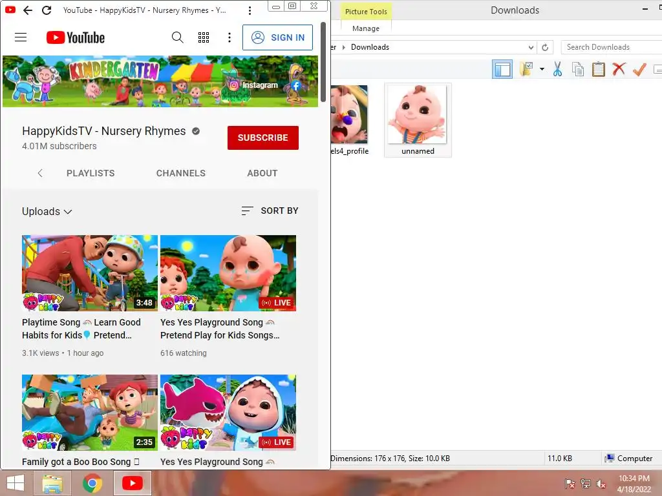This screenshot has width=662, height=496.
Task: Click the 11.0 KB status bar entry
Action: click(560, 459)
